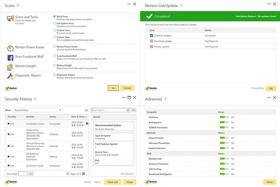The width and height of the screenshot is (280, 187).
Task: Select the Full System Scan option
Action: tap(54, 23)
